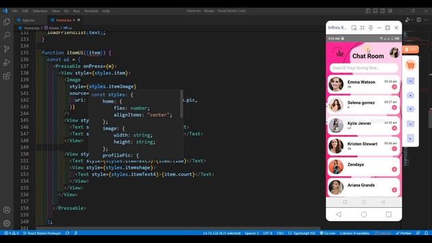Open the Manage gear icon
The image size is (432, 243).
click(x=7, y=223)
